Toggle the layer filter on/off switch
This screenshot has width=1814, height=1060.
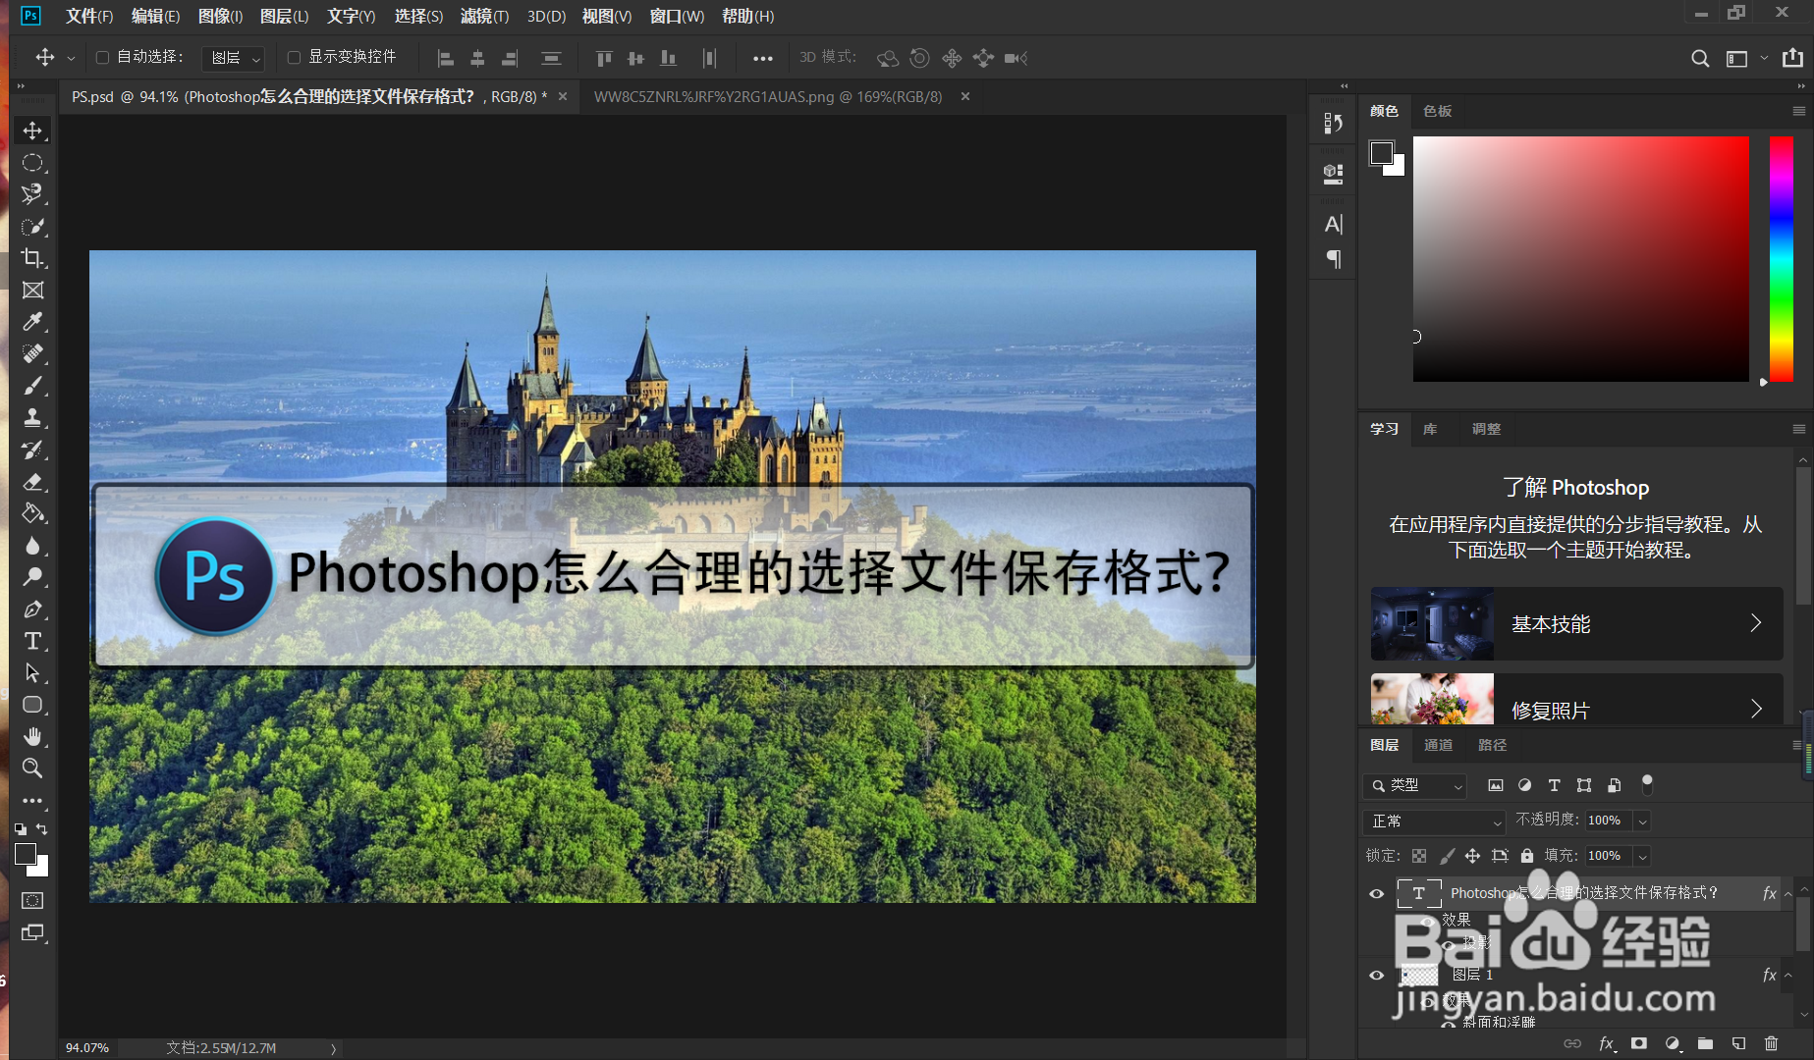[x=1648, y=784]
